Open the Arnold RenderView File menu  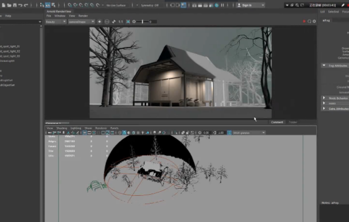(x=49, y=16)
